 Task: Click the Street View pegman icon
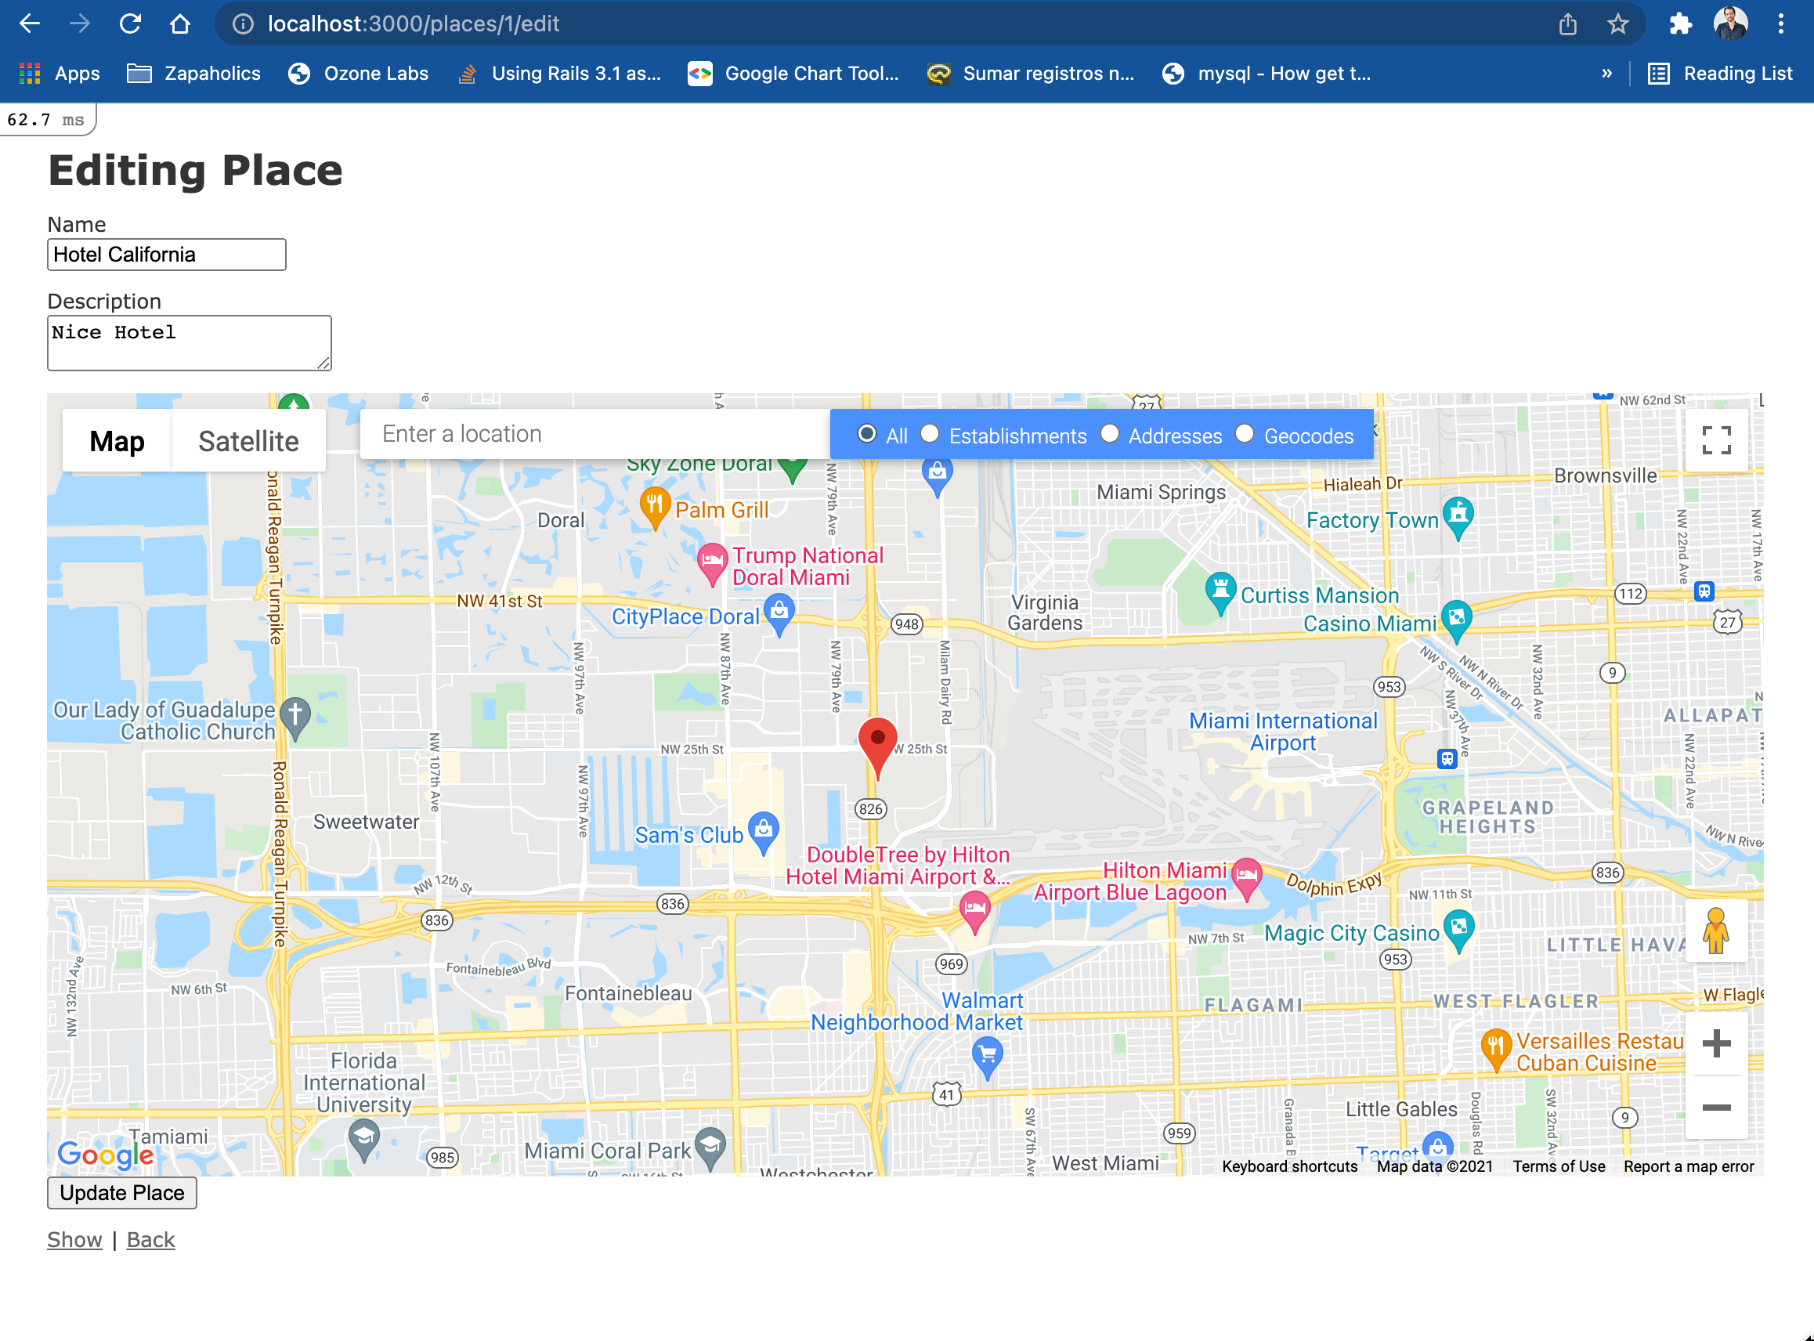coord(1715,931)
